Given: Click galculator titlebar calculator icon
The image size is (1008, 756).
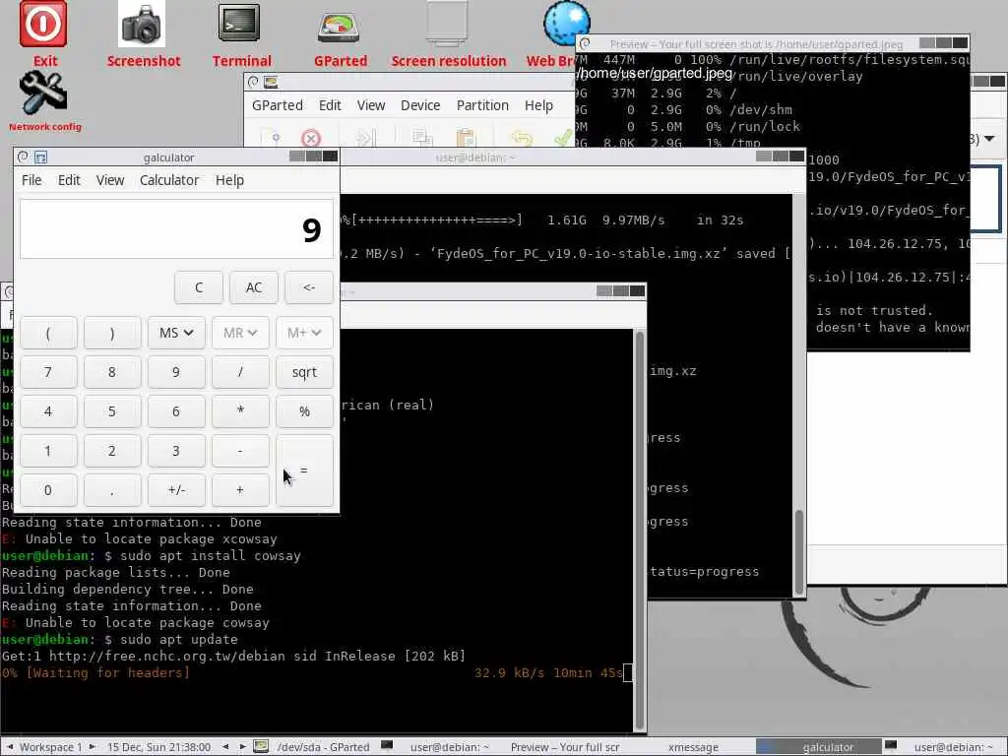Looking at the screenshot, I should 39,157.
